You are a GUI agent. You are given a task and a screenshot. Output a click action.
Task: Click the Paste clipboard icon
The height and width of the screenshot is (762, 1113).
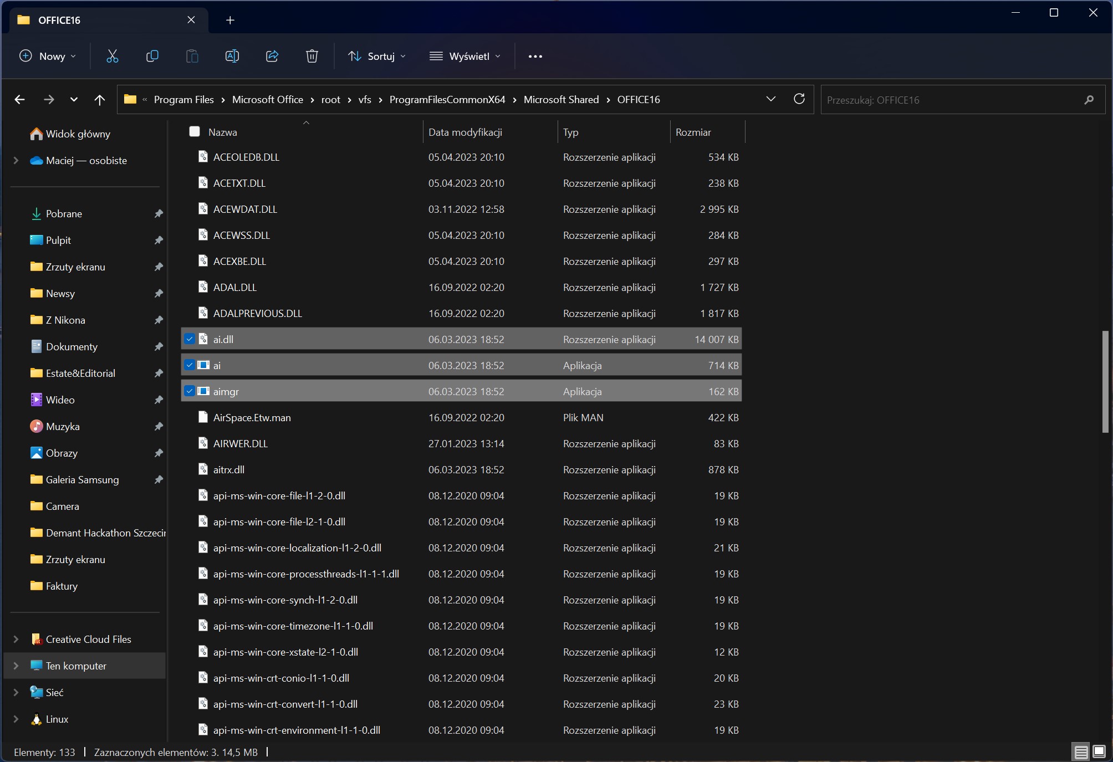click(192, 56)
